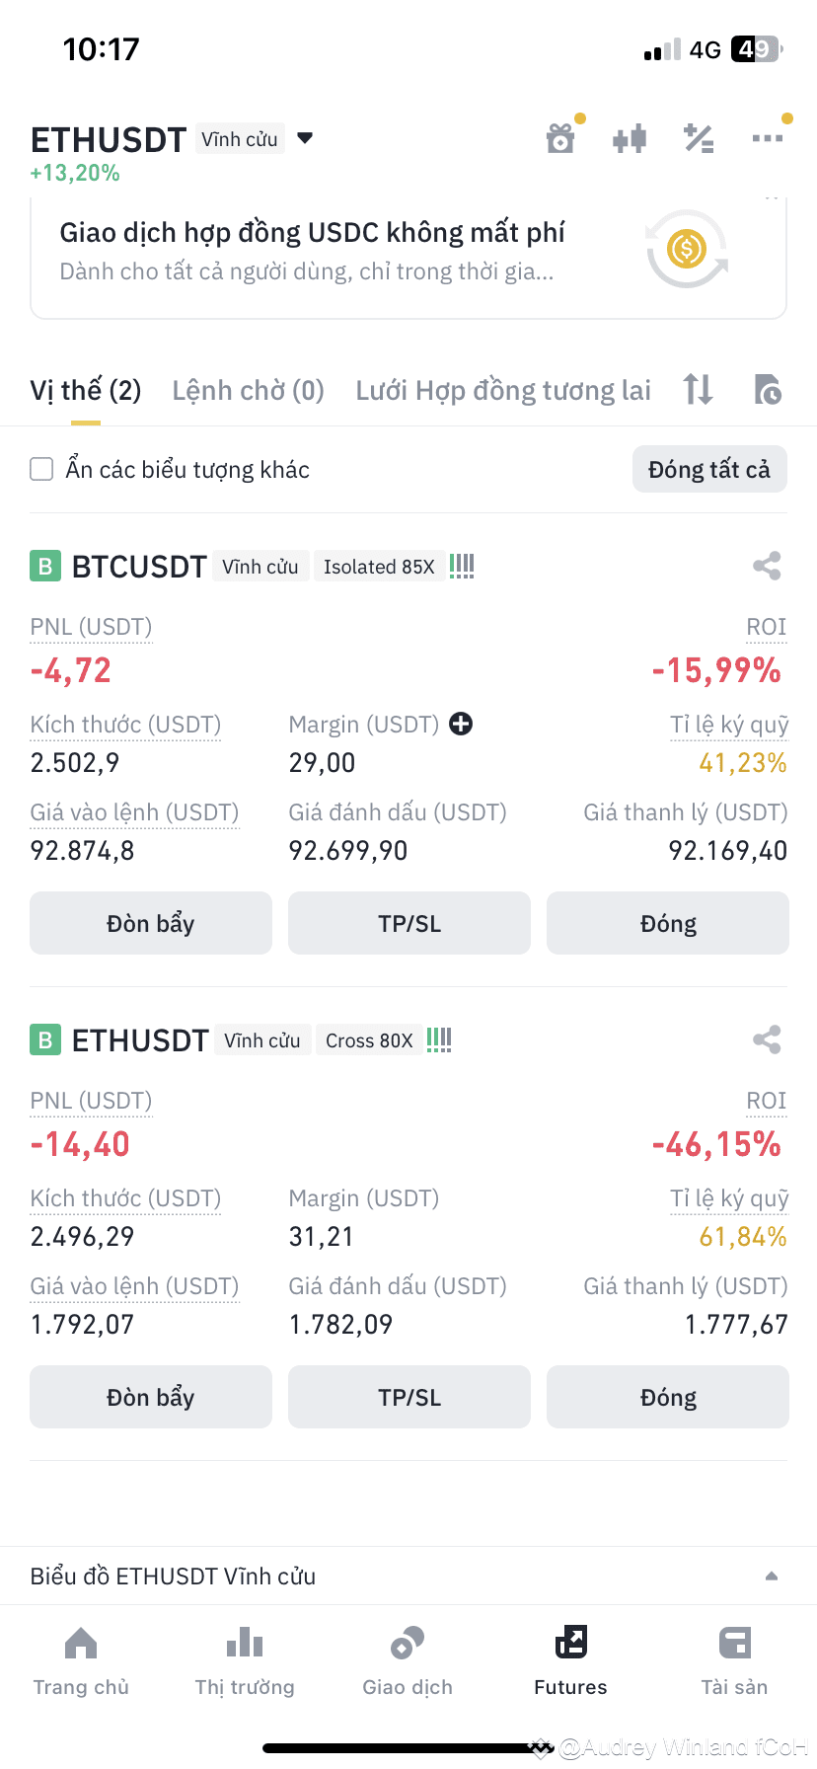Adjust Đòn bẩy for the BTCUSDT position
This screenshot has height=1769, width=817.
[151, 923]
